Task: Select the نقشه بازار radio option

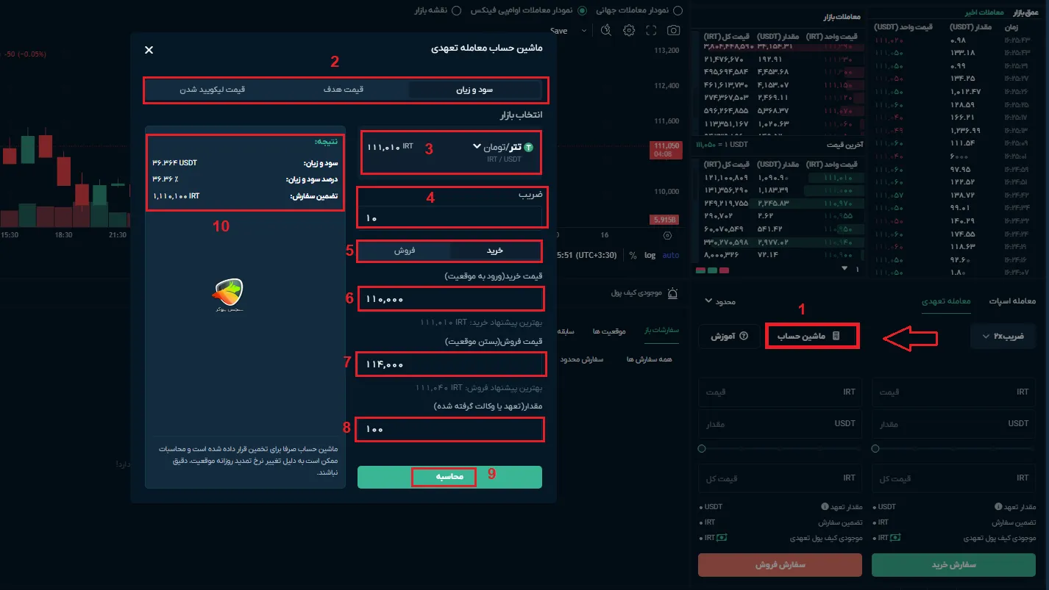Action: pos(457,10)
